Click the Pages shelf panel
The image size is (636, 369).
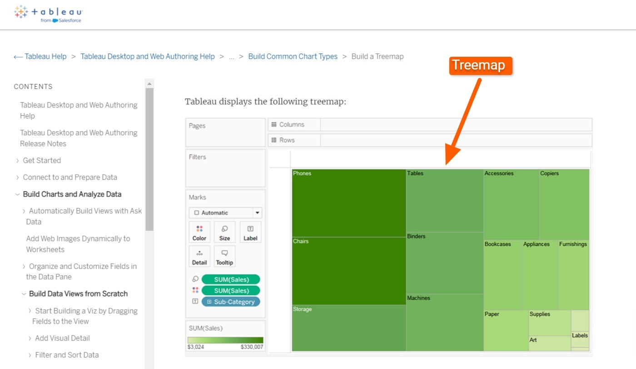[225, 132]
